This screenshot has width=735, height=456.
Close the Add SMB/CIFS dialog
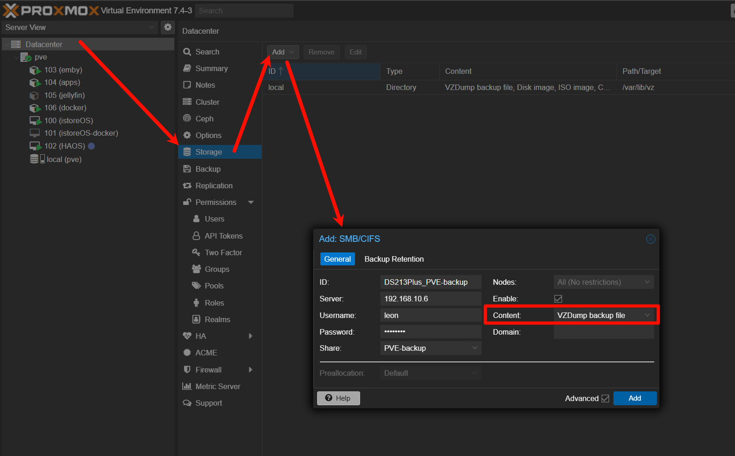tap(650, 239)
